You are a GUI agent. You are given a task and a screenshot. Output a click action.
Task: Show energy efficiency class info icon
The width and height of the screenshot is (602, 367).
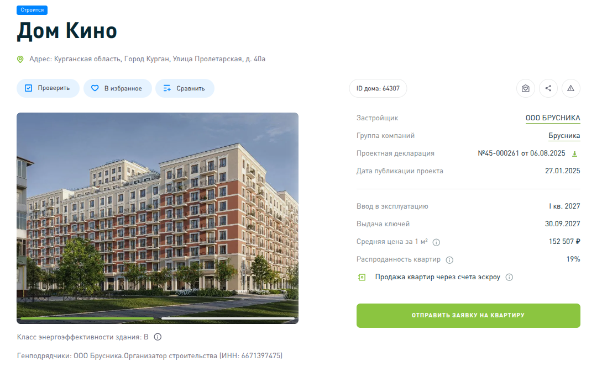pyautogui.click(x=158, y=337)
